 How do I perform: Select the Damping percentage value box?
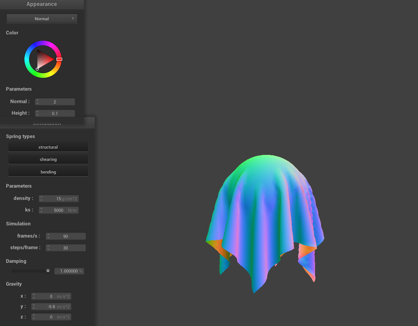tap(69, 271)
